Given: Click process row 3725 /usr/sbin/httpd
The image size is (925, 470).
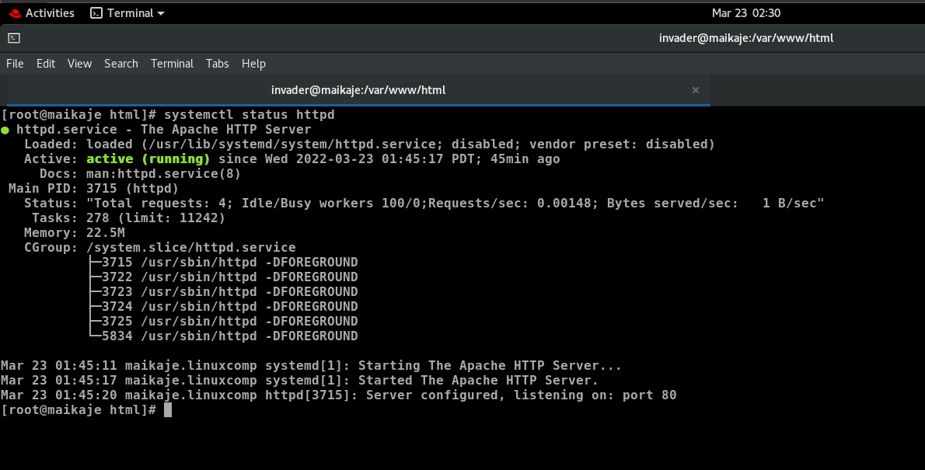Looking at the screenshot, I should pos(229,321).
